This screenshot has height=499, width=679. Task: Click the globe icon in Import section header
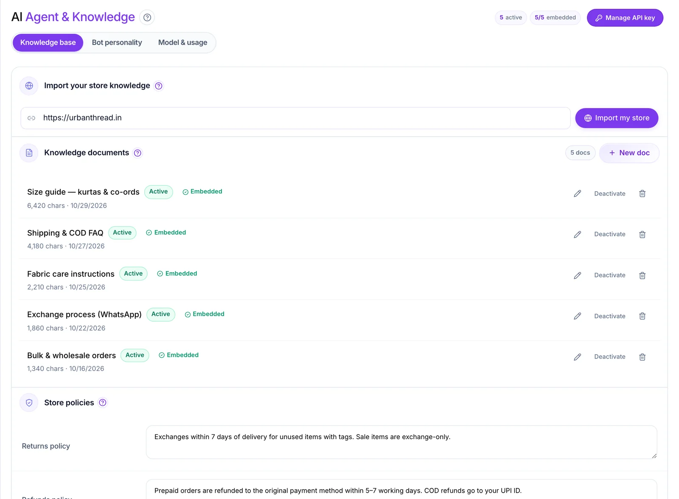pos(29,86)
